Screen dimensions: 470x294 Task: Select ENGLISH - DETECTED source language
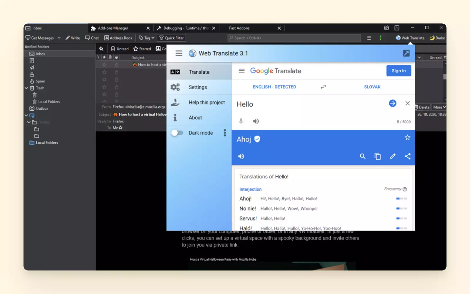coord(274,87)
